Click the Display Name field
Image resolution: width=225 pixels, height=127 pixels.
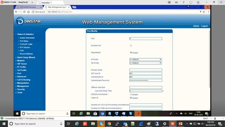coord(146,70)
